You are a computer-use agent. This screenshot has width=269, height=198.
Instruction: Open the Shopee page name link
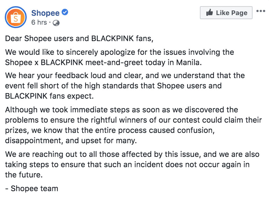(x=45, y=13)
